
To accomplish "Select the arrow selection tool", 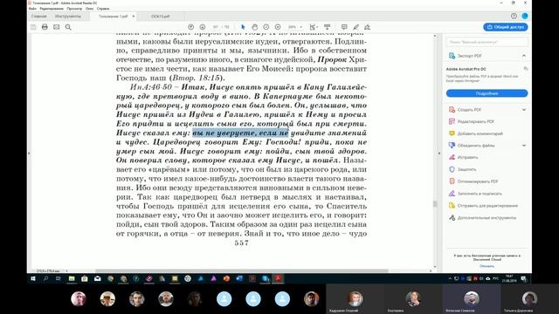I will (243, 27).
